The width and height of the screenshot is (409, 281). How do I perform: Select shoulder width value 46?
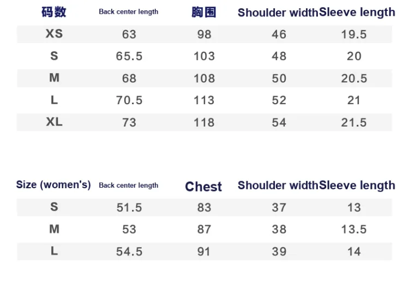(x=279, y=34)
